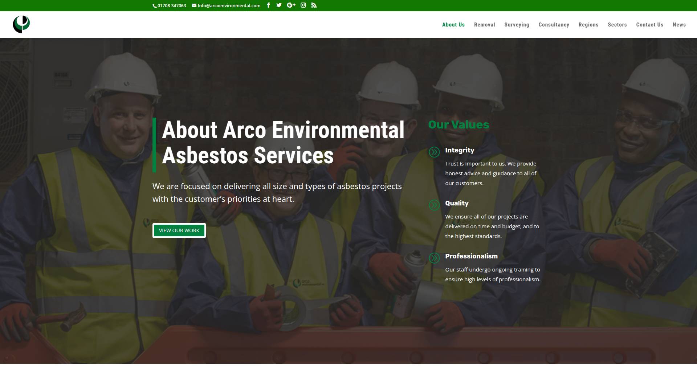The image size is (697, 392).
Task: Expand the Quality value arrow icon
Action: pyautogui.click(x=434, y=205)
